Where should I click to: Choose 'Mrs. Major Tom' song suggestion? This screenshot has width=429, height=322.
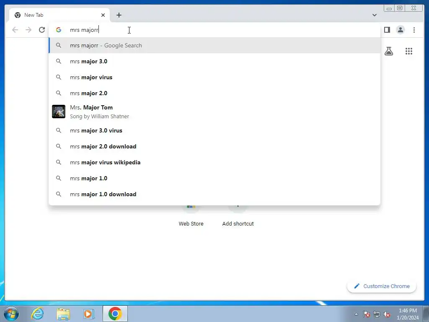214,112
